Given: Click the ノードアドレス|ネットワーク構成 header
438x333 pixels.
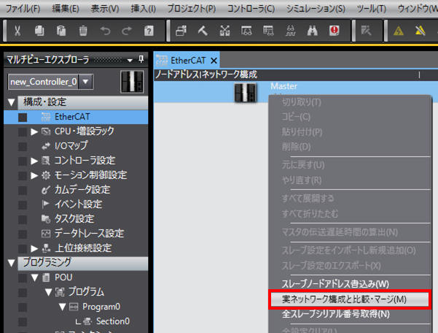Looking at the screenshot, I should (206, 74).
